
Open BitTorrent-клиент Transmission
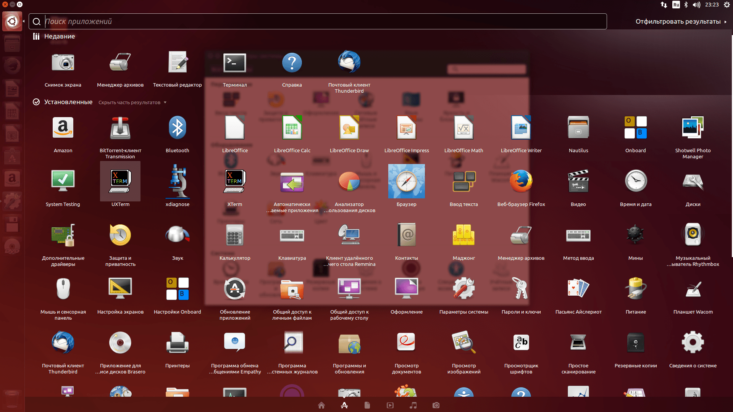(120, 128)
